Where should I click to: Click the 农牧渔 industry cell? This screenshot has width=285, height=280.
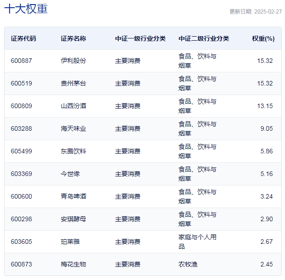click(x=188, y=264)
